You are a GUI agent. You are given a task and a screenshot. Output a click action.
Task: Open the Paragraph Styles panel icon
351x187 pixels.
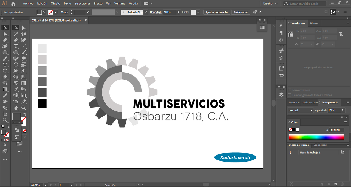tap(281, 58)
